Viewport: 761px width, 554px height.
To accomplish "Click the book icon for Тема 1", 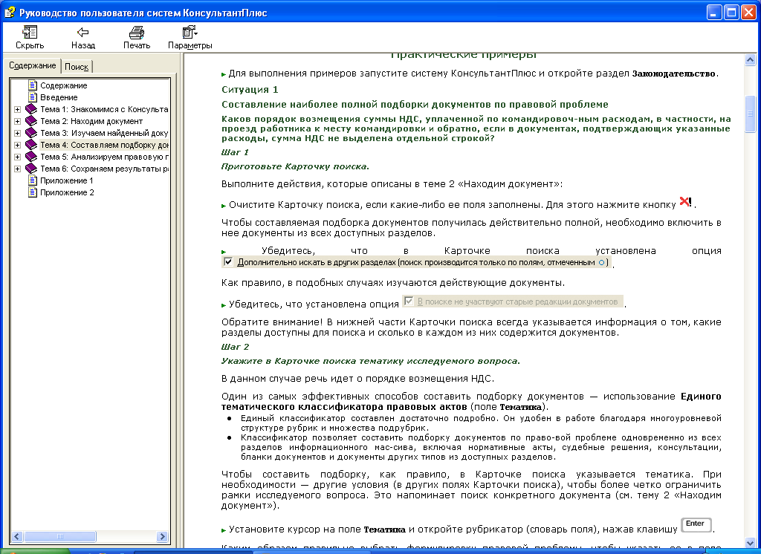I will [x=31, y=109].
